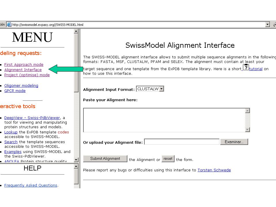Click the HELP frame scrollbar thumb
The image size is (276, 207).
pos(76,176)
